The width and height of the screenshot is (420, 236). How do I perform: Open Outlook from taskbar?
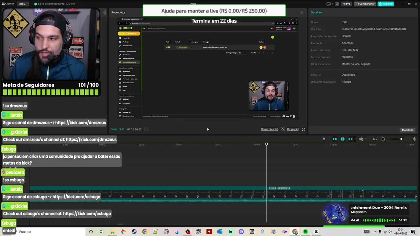coord(220,232)
